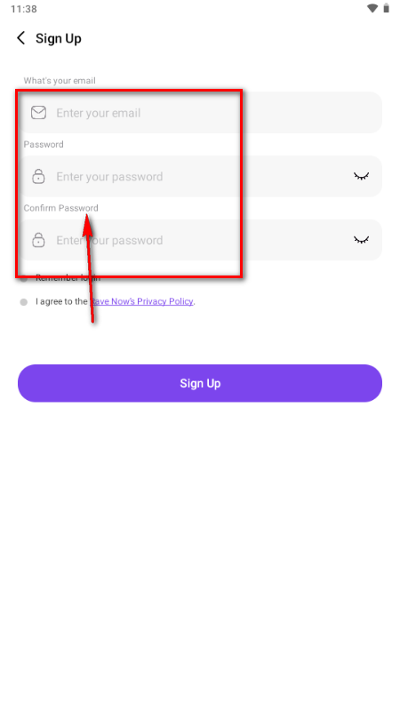Click the padlock icon in Confirm Password field
400x711 pixels.
(x=38, y=239)
